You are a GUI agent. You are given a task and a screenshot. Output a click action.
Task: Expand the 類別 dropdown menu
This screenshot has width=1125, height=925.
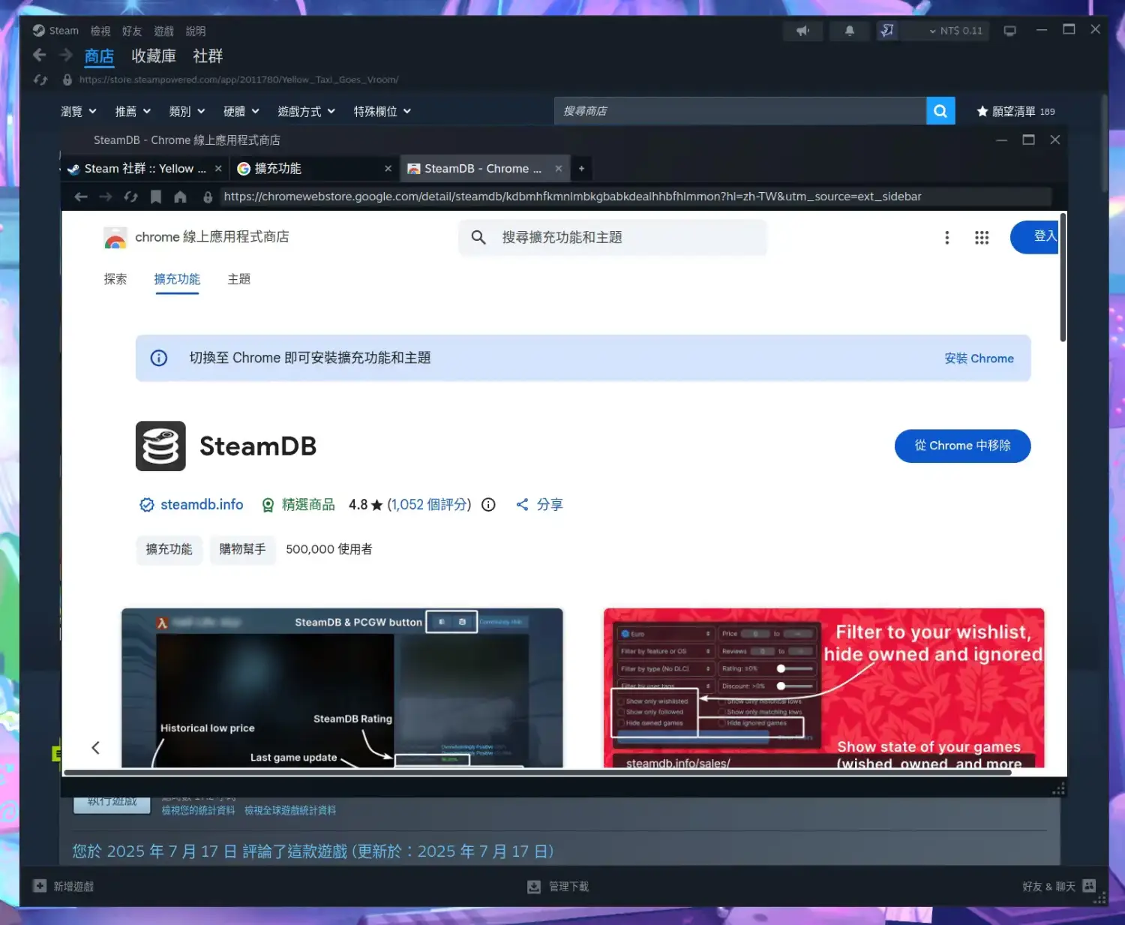click(x=187, y=111)
